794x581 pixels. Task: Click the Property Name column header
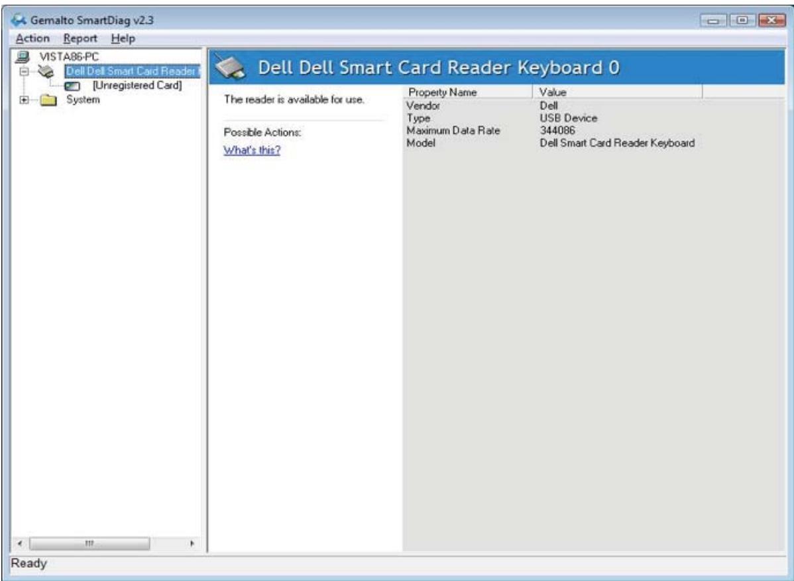point(467,92)
